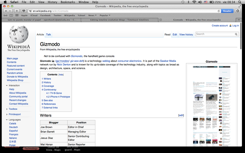The height and width of the screenshot is (153, 245).
Task: Follow the Gawker Media link
Action: [x=168, y=61]
